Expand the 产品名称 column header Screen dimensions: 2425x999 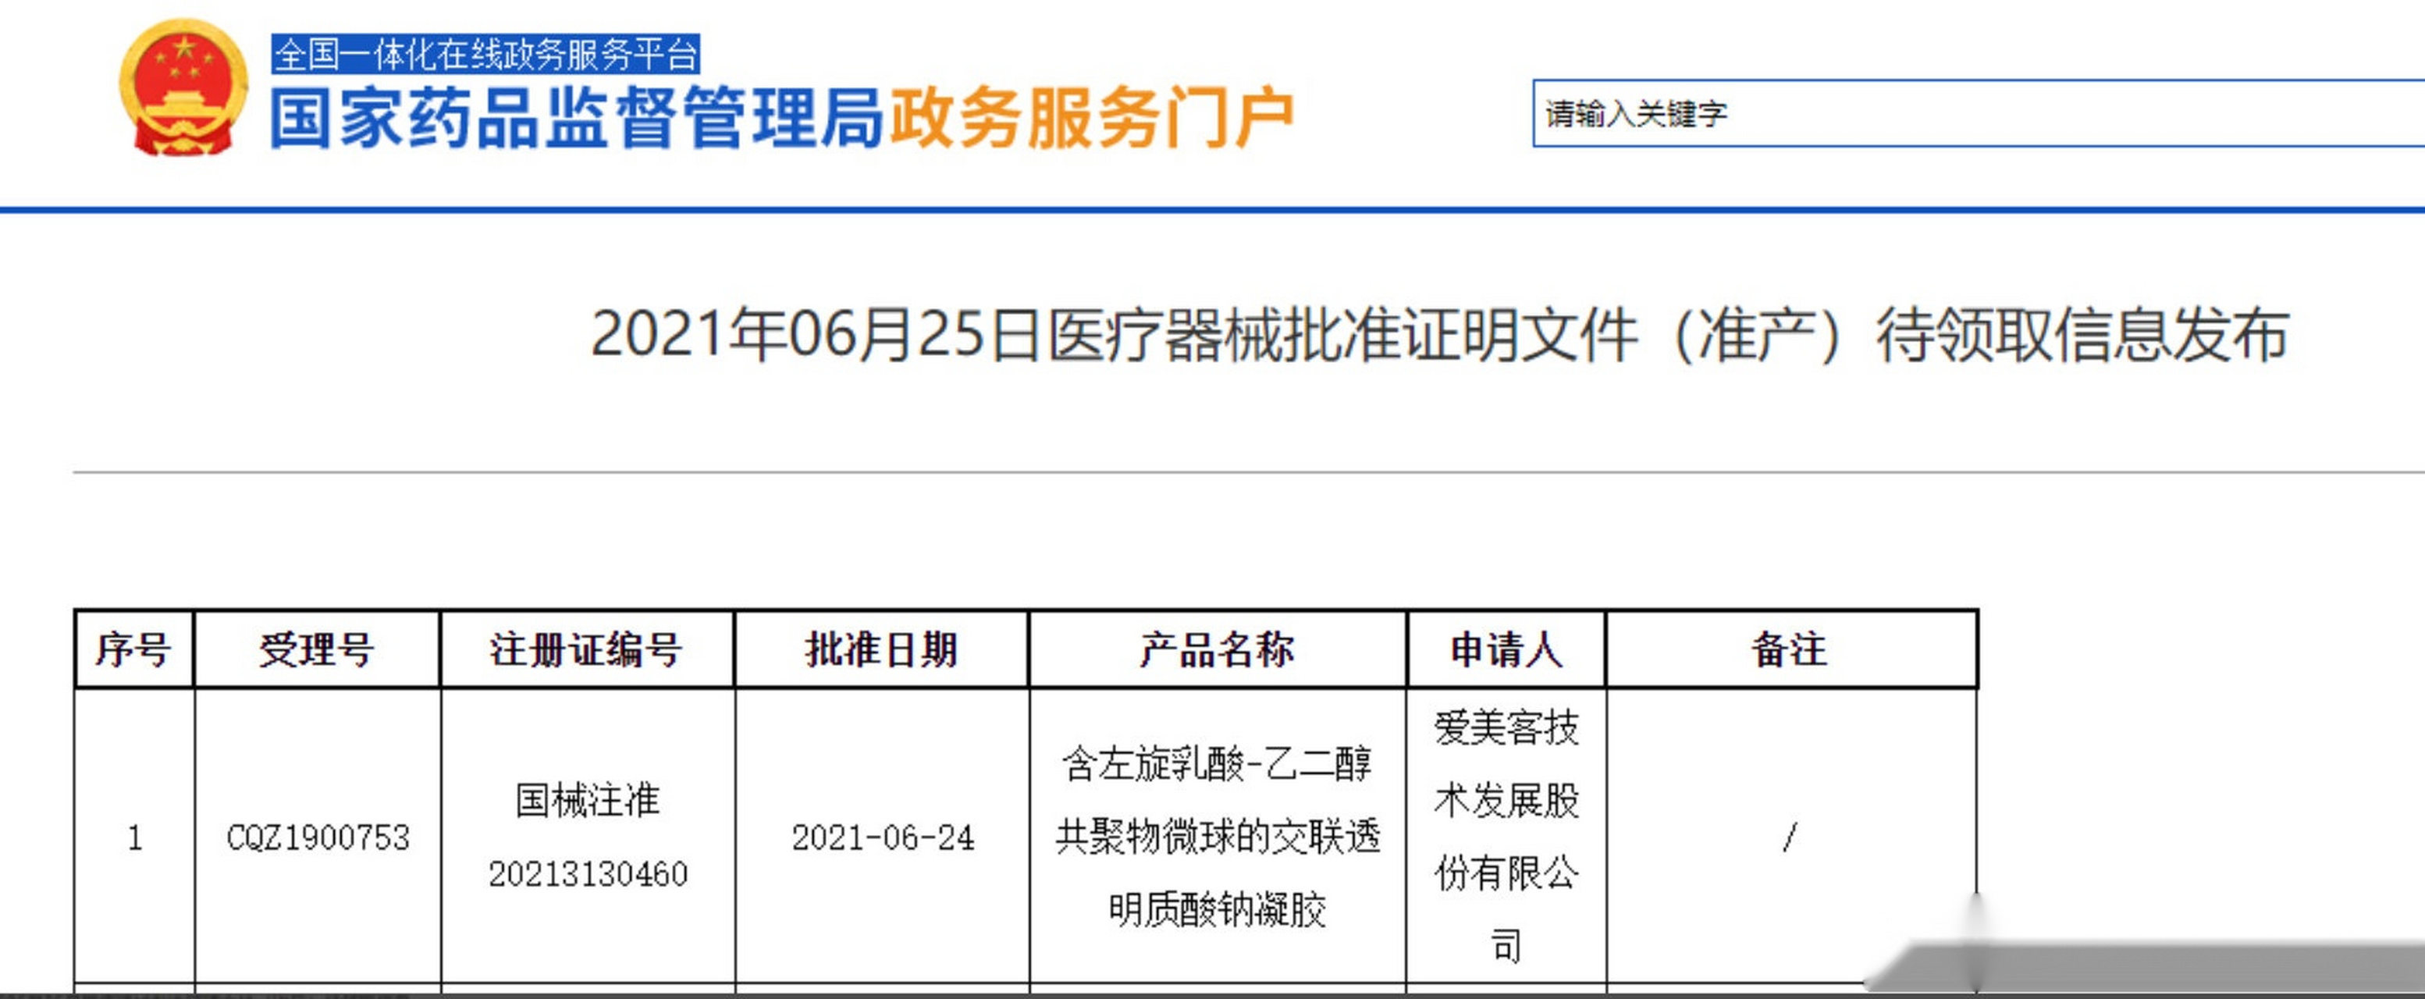click(x=1216, y=649)
